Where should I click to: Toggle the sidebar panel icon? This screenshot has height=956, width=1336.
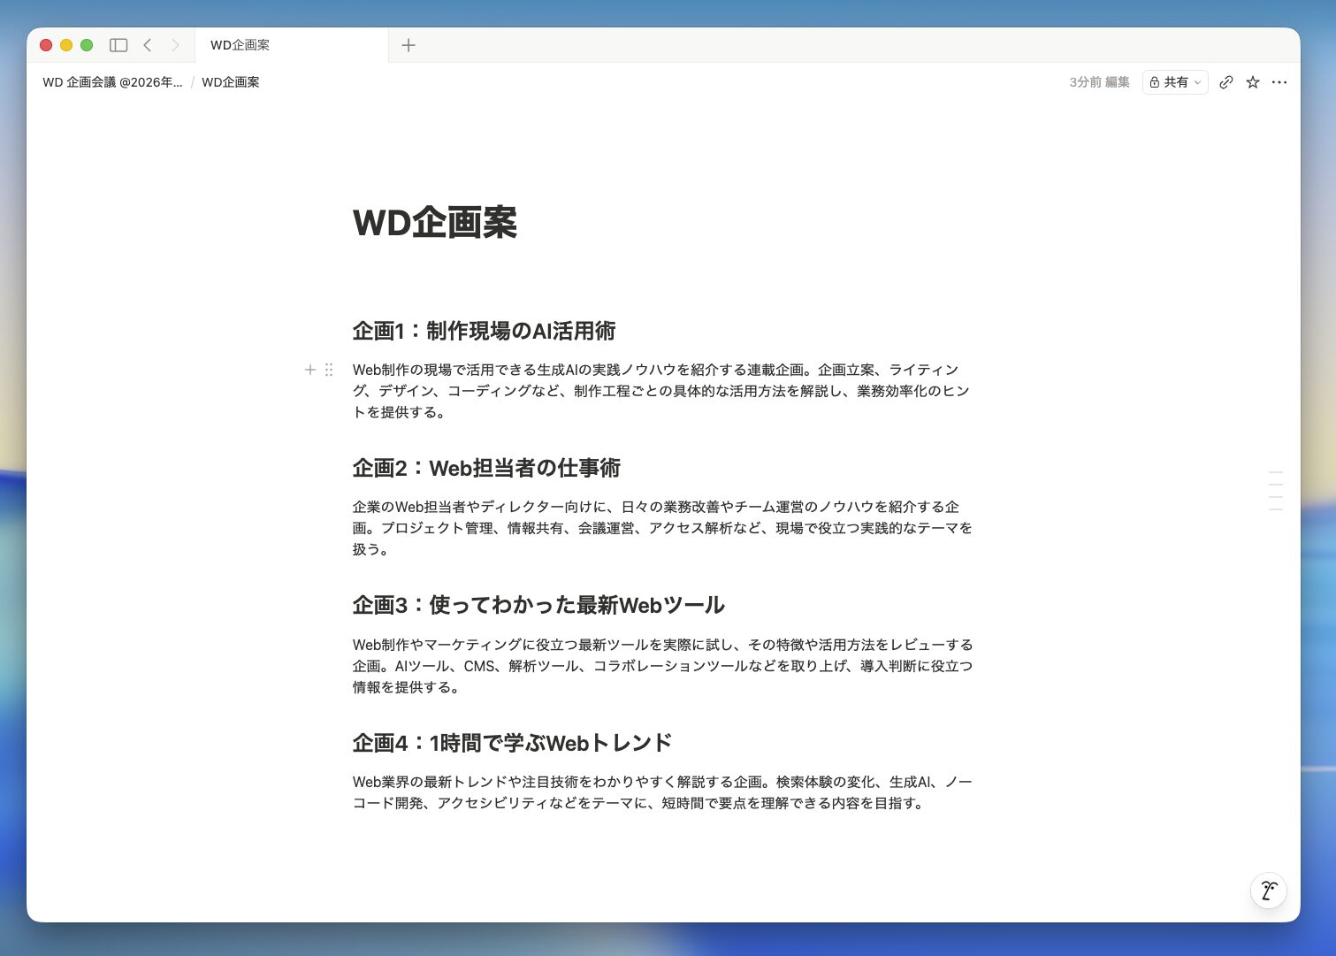tap(118, 45)
